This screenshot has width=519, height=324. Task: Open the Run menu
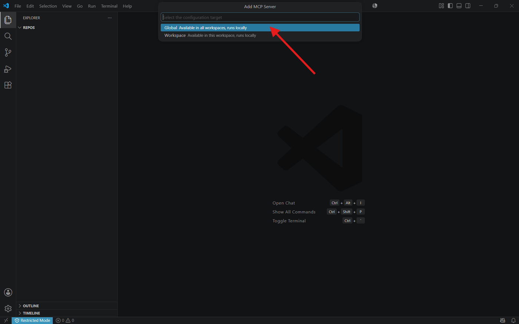pos(92,6)
